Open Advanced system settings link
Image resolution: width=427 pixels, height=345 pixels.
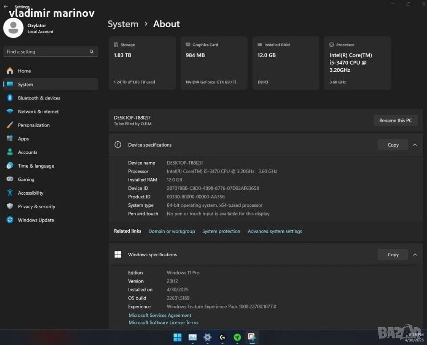(275, 231)
